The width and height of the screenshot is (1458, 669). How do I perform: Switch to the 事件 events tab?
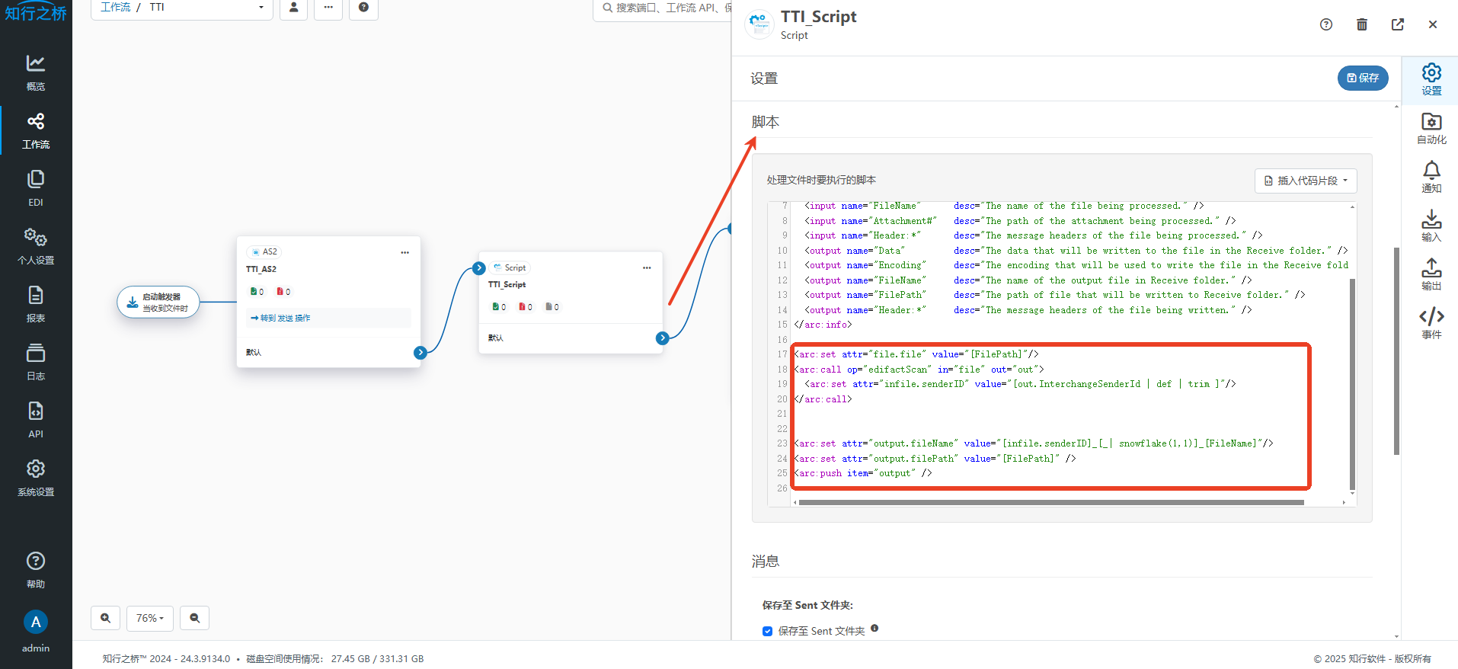pos(1431,323)
